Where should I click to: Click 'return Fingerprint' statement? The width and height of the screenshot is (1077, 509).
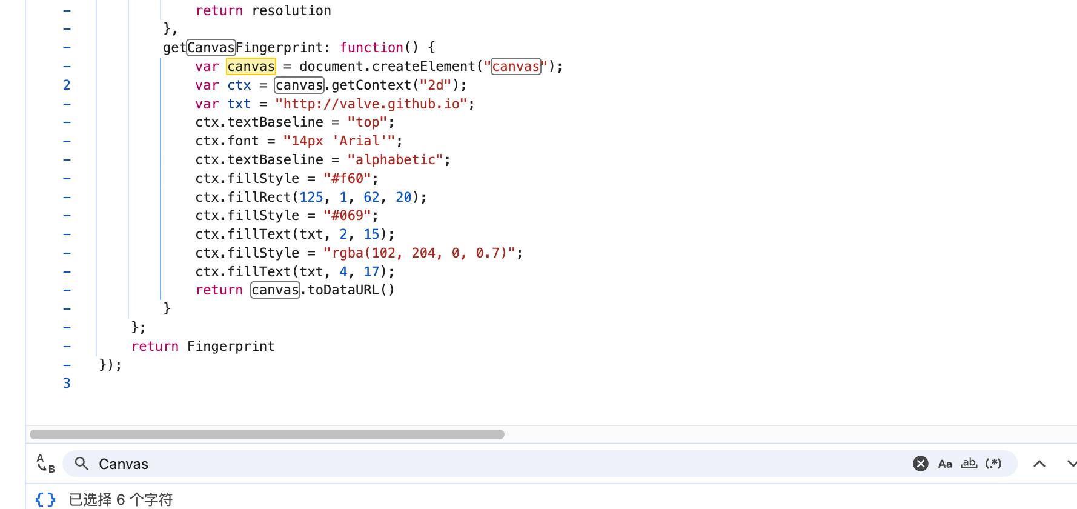point(203,346)
